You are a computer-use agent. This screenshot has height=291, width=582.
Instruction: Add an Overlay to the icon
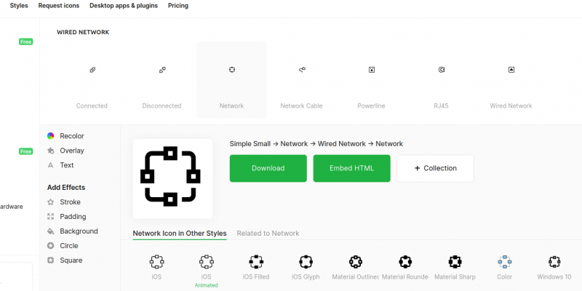tap(71, 151)
